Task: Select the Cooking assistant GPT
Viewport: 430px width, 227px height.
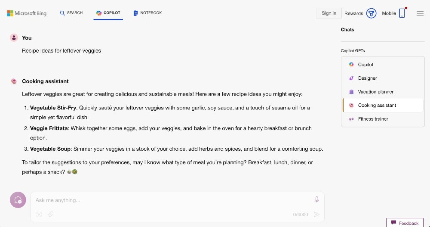Action: click(377, 105)
